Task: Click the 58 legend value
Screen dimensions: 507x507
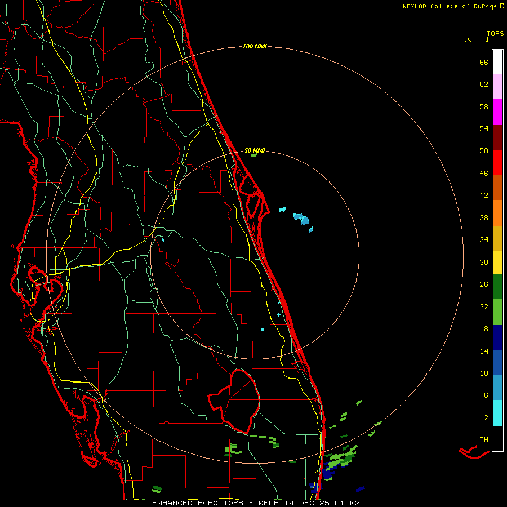Action: [484, 106]
